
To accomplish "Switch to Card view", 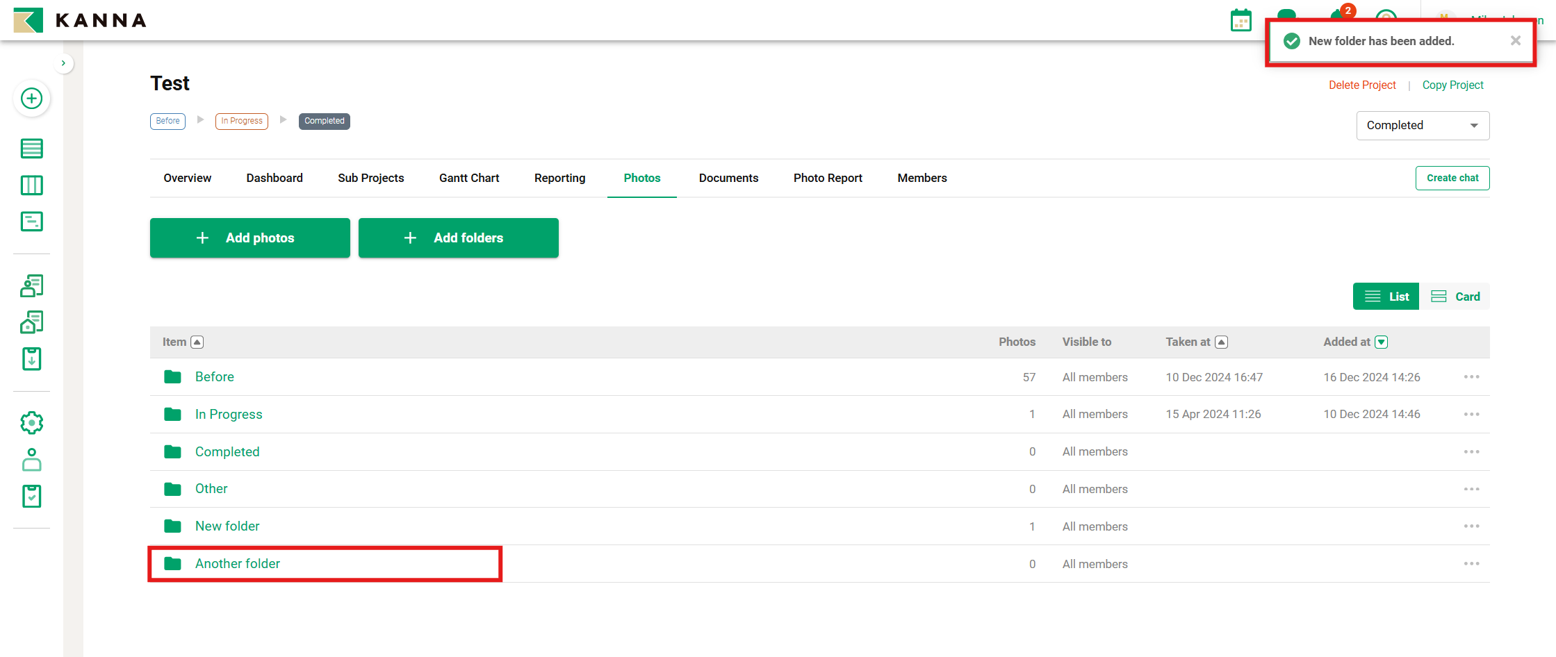I will pyautogui.click(x=1455, y=297).
